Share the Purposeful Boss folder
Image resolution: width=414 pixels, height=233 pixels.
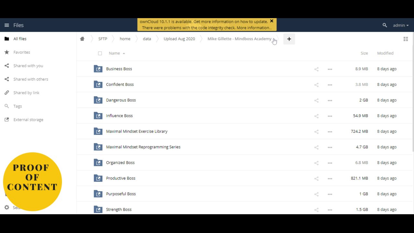pos(316,194)
